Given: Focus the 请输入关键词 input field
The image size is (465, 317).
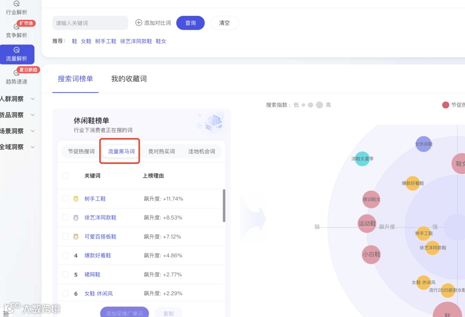Looking at the screenshot, I should (90, 23).
